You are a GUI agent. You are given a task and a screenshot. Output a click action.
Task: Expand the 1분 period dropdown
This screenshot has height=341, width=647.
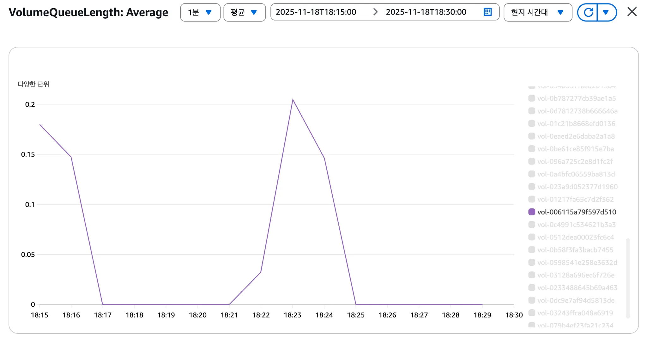(x=200, y=12)
